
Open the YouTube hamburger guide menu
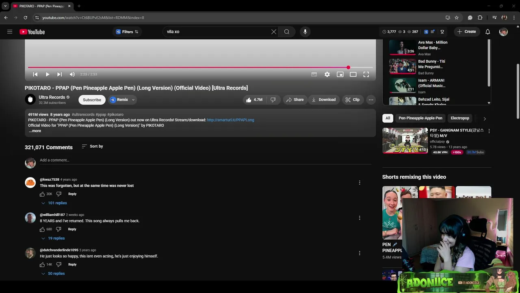(10, 32)
